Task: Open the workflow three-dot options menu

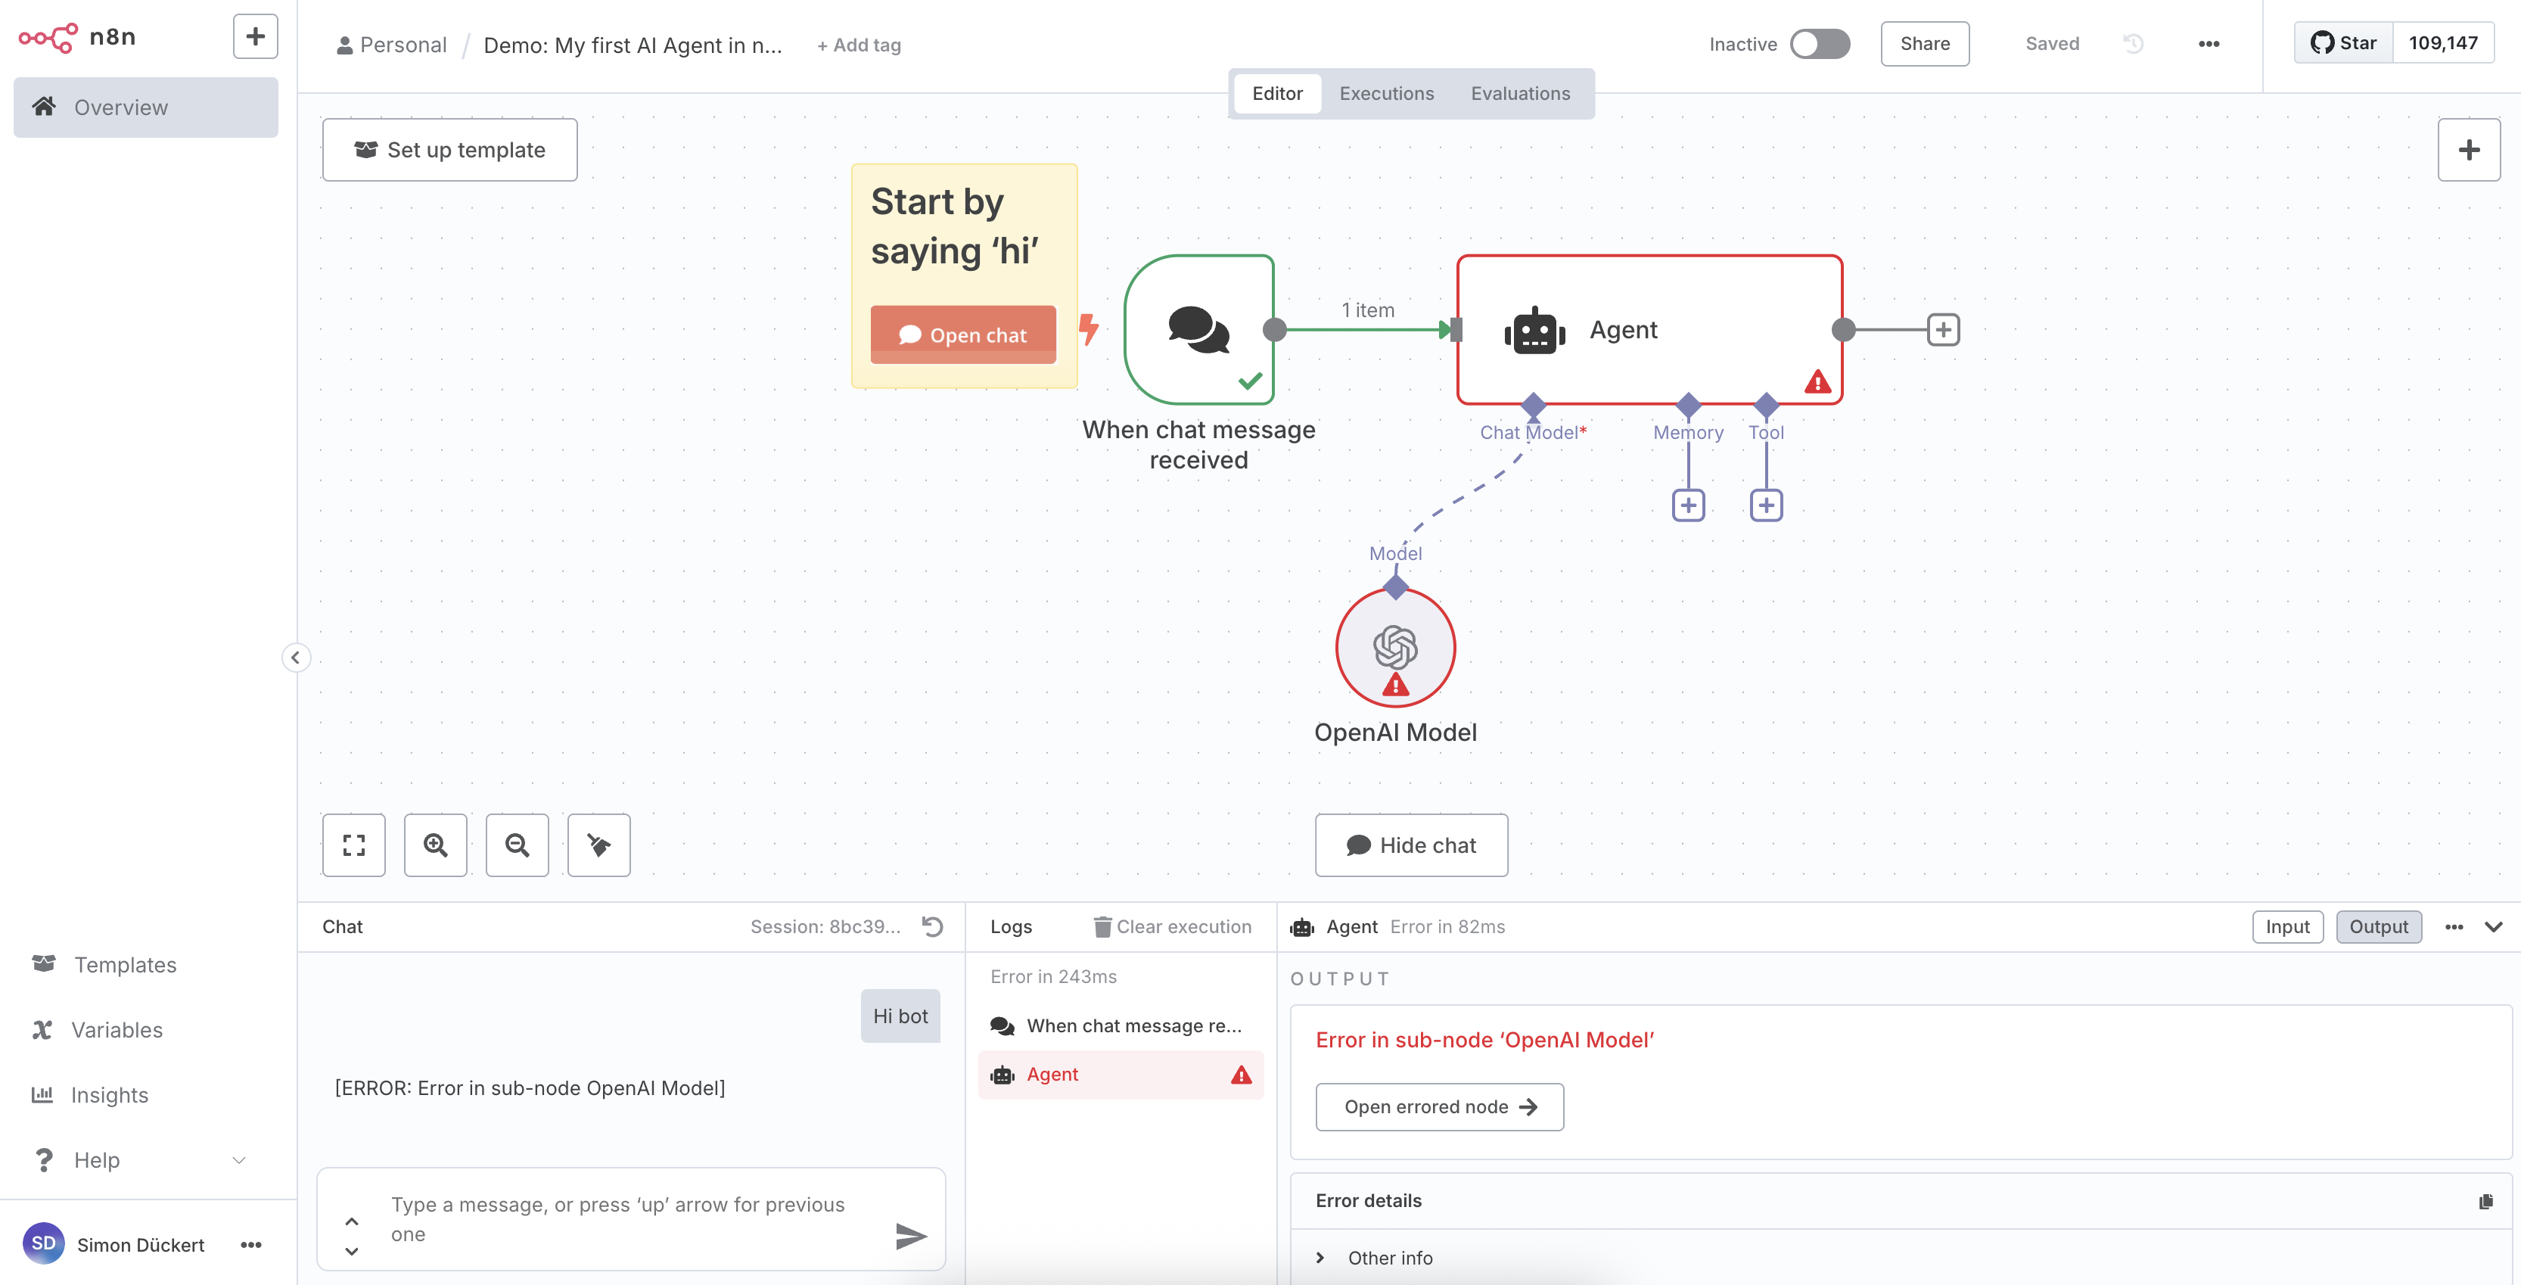Action: [x=2208, y=44]
